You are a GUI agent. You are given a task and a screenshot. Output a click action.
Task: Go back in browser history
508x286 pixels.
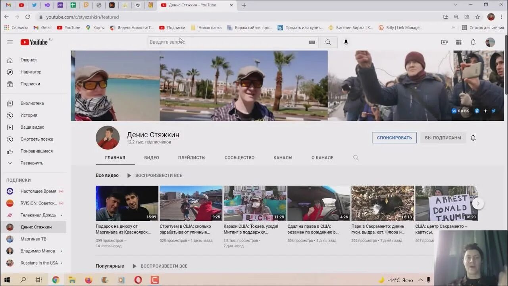tap(6, 17)
